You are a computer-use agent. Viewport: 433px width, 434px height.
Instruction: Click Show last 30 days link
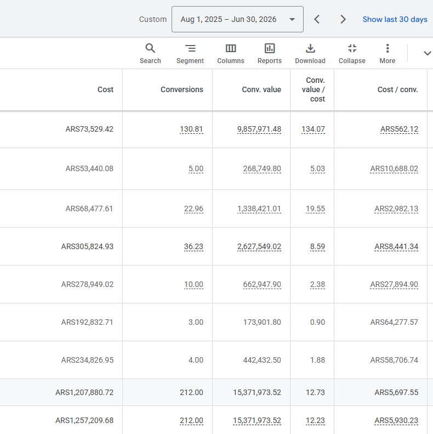395,19
